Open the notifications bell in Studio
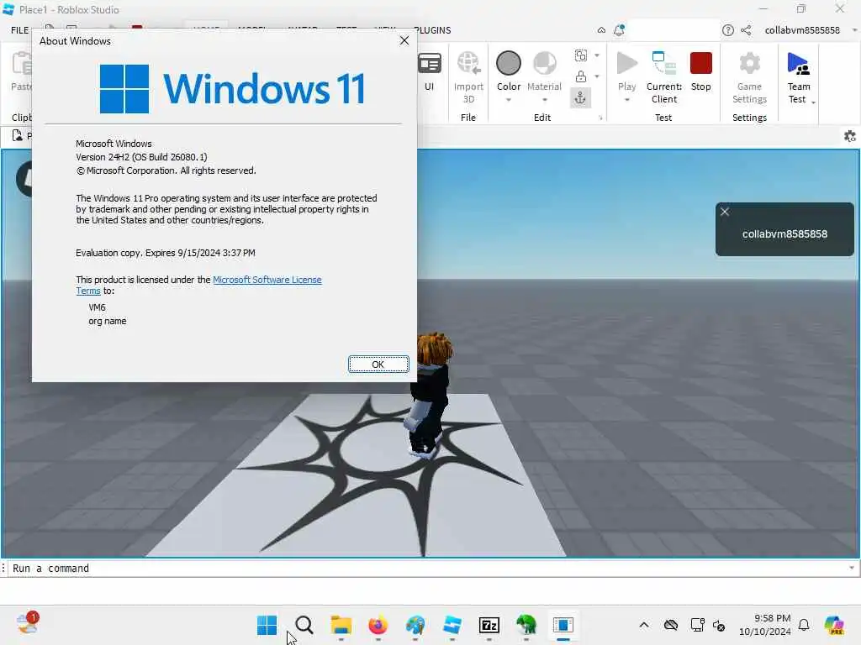Screen dimensions: 861x645 click(x=619, y=30)
